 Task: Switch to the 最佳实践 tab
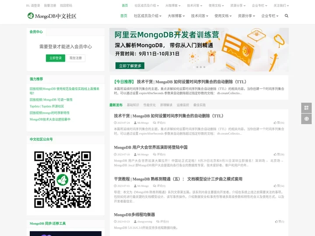pos(199,105)
